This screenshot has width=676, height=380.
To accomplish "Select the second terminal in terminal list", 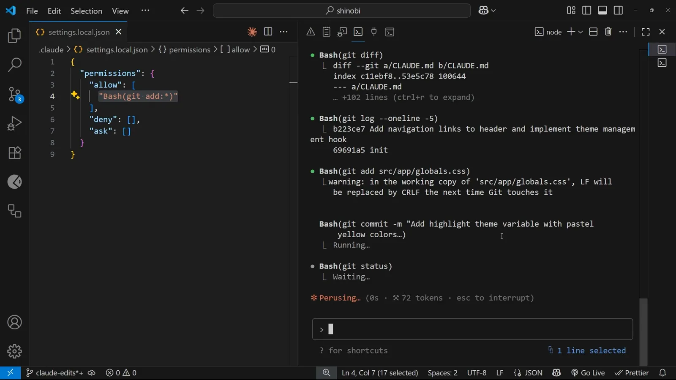I will [x=662, y=63].
